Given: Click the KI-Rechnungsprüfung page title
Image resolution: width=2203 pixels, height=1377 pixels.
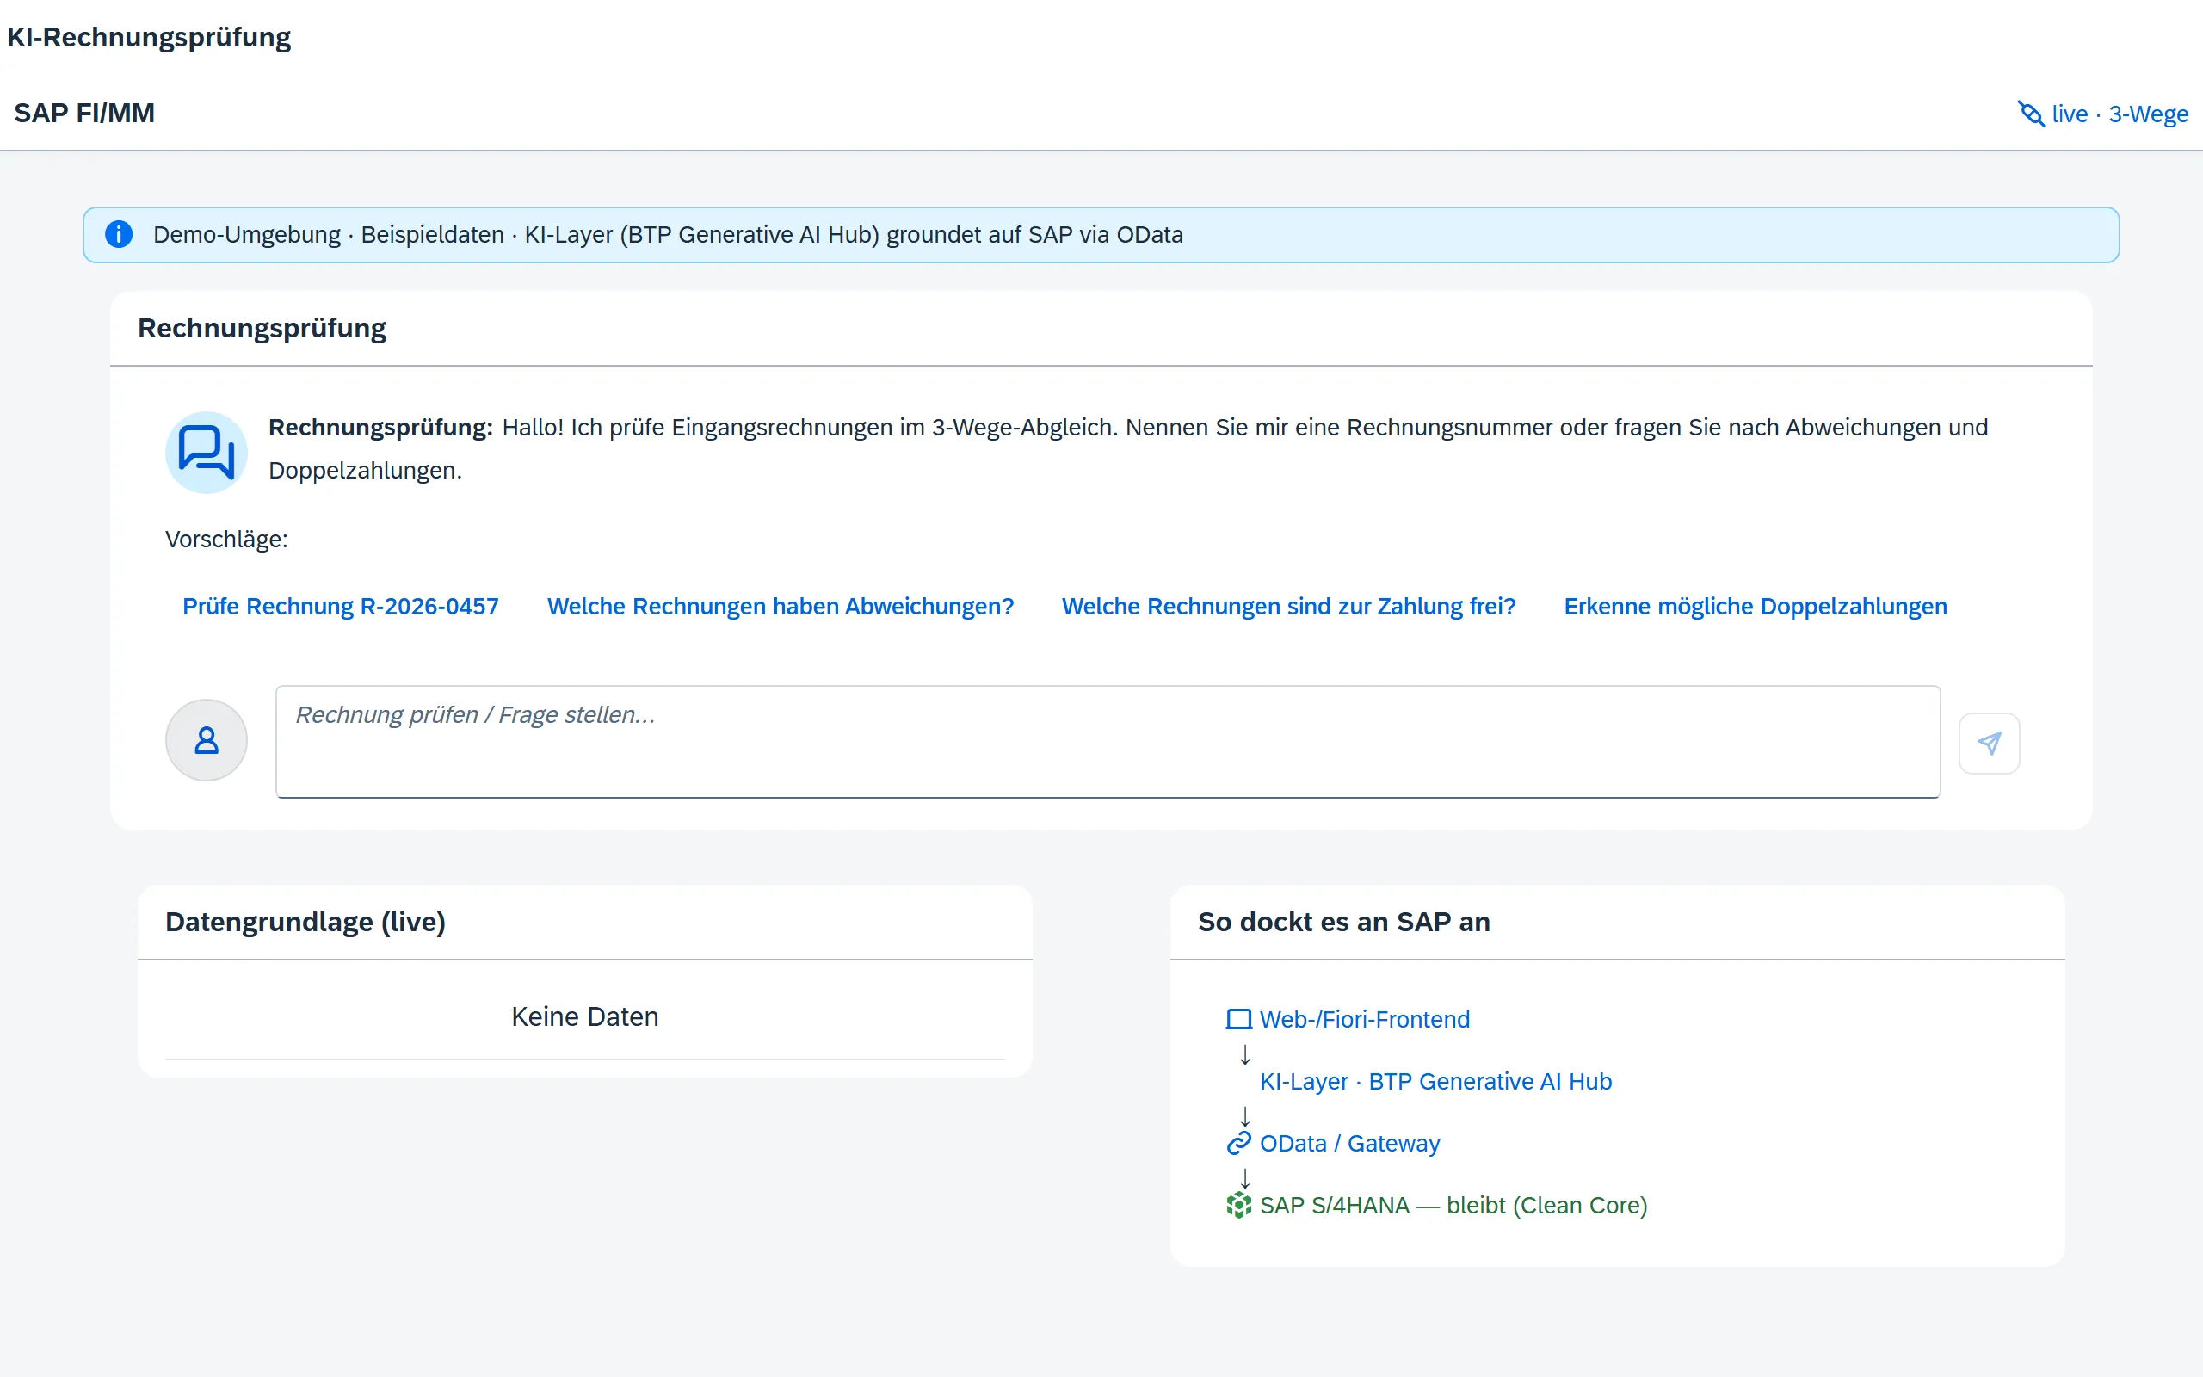Looking at the screenshot, I should 148,37.
